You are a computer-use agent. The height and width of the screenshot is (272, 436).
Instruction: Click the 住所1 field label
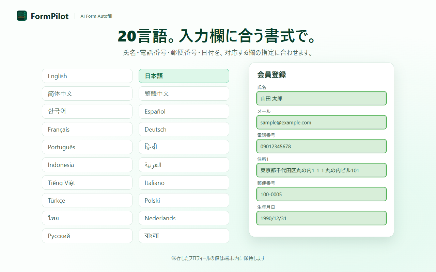[263, 159]
